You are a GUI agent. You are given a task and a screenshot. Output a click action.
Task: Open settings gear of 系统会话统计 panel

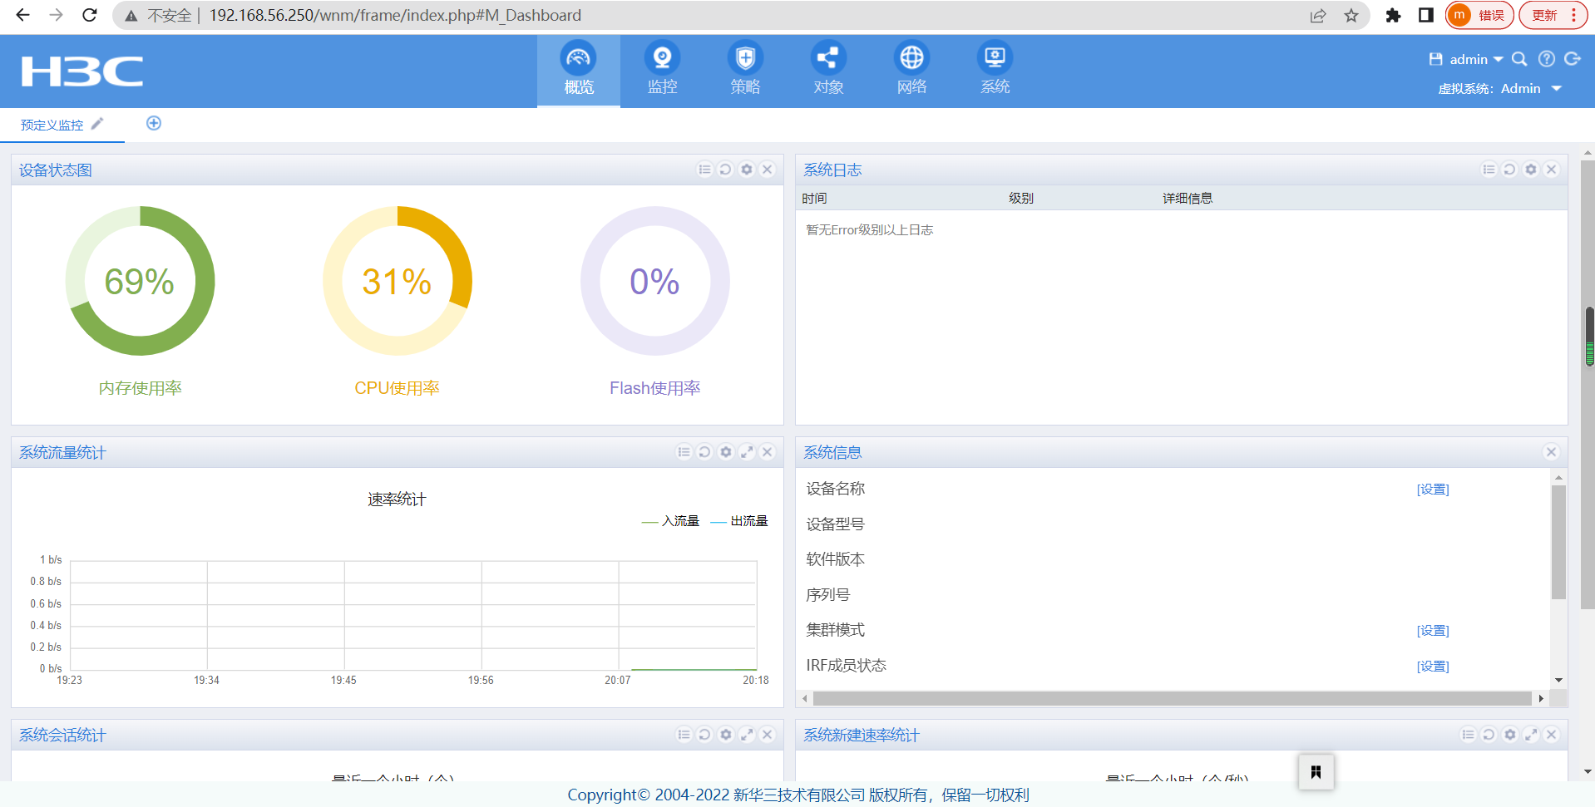coord(726,735)
